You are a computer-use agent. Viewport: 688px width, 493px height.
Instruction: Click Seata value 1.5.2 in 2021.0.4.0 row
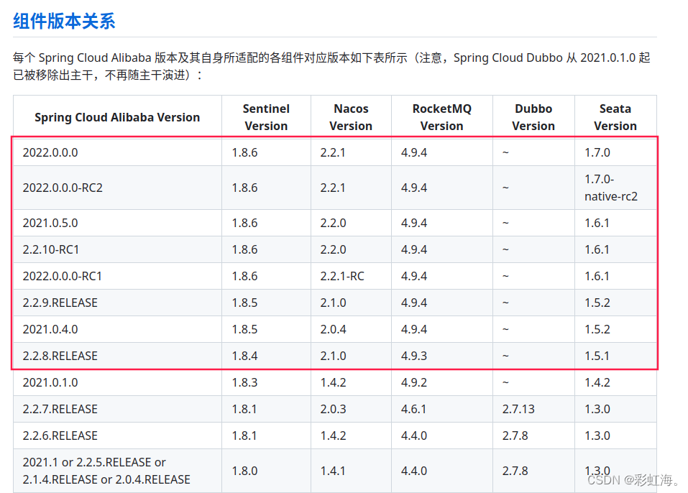[x=597, y=329]
